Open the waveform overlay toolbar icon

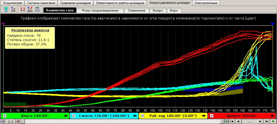(6, 9)
